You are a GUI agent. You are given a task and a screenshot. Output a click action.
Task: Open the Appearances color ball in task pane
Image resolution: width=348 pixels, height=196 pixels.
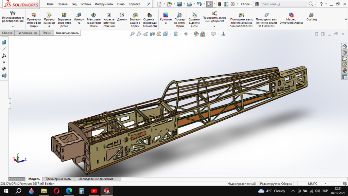pos(345,71)
